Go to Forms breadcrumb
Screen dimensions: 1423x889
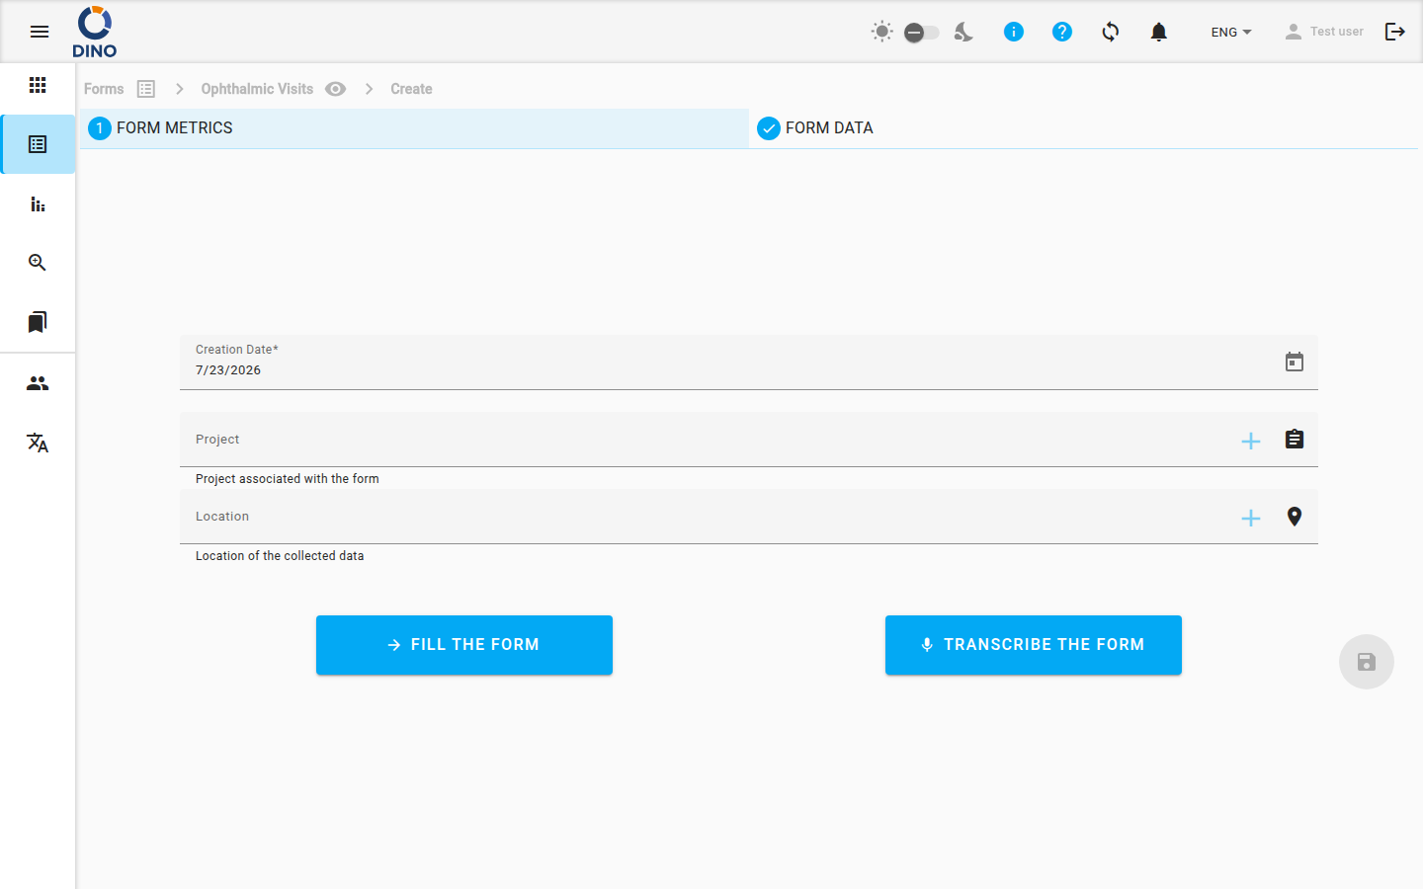click(x=104, y=89)
